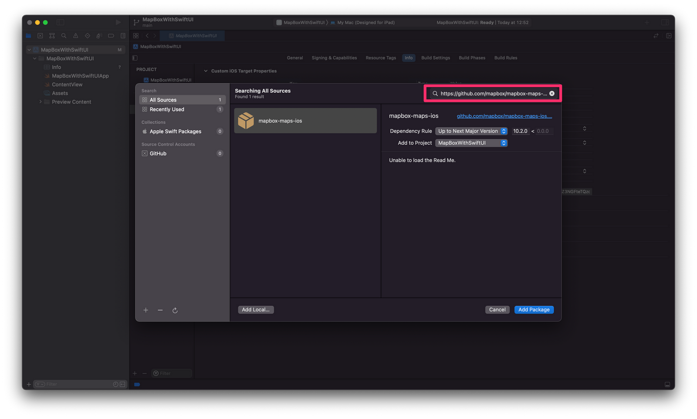Toggle the project targets list sidebar
The image size is (697, 419).
[135, 58]
